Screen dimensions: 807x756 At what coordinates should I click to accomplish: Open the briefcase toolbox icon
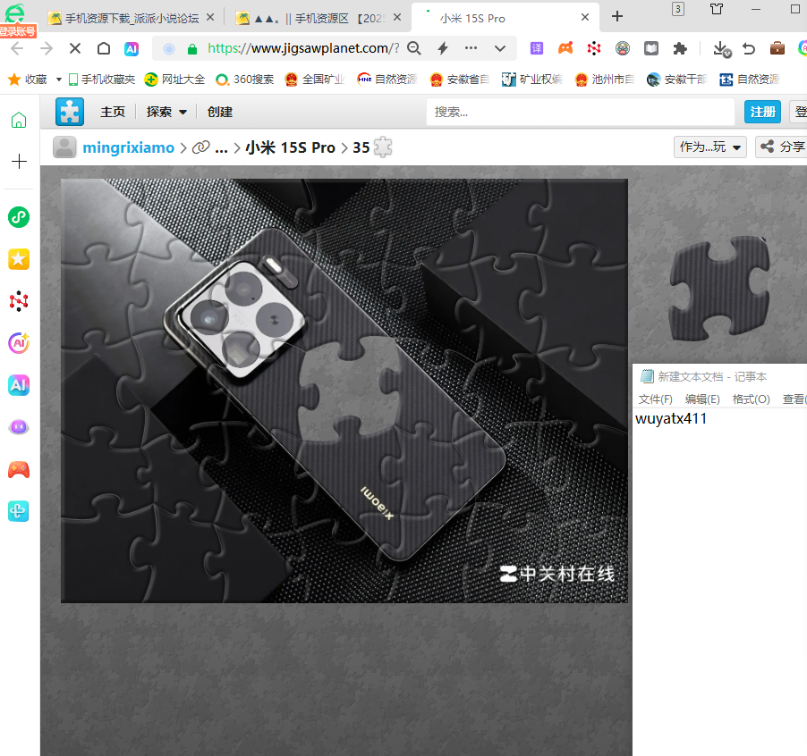coord(777,48)
